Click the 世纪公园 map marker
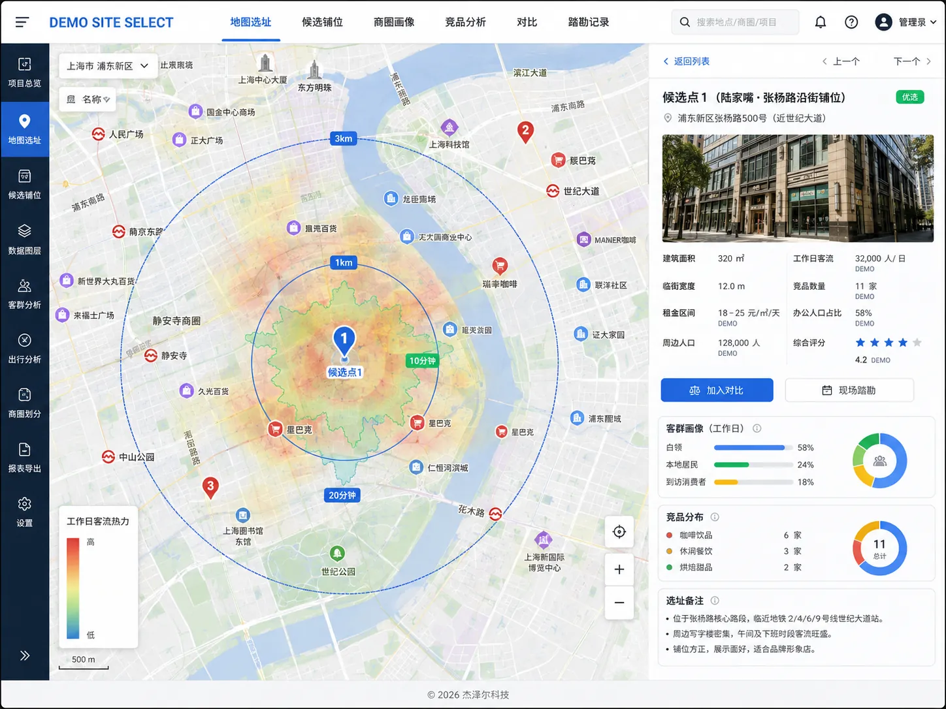The width and height of the screenshot is (946, 709). coord(337,554)
